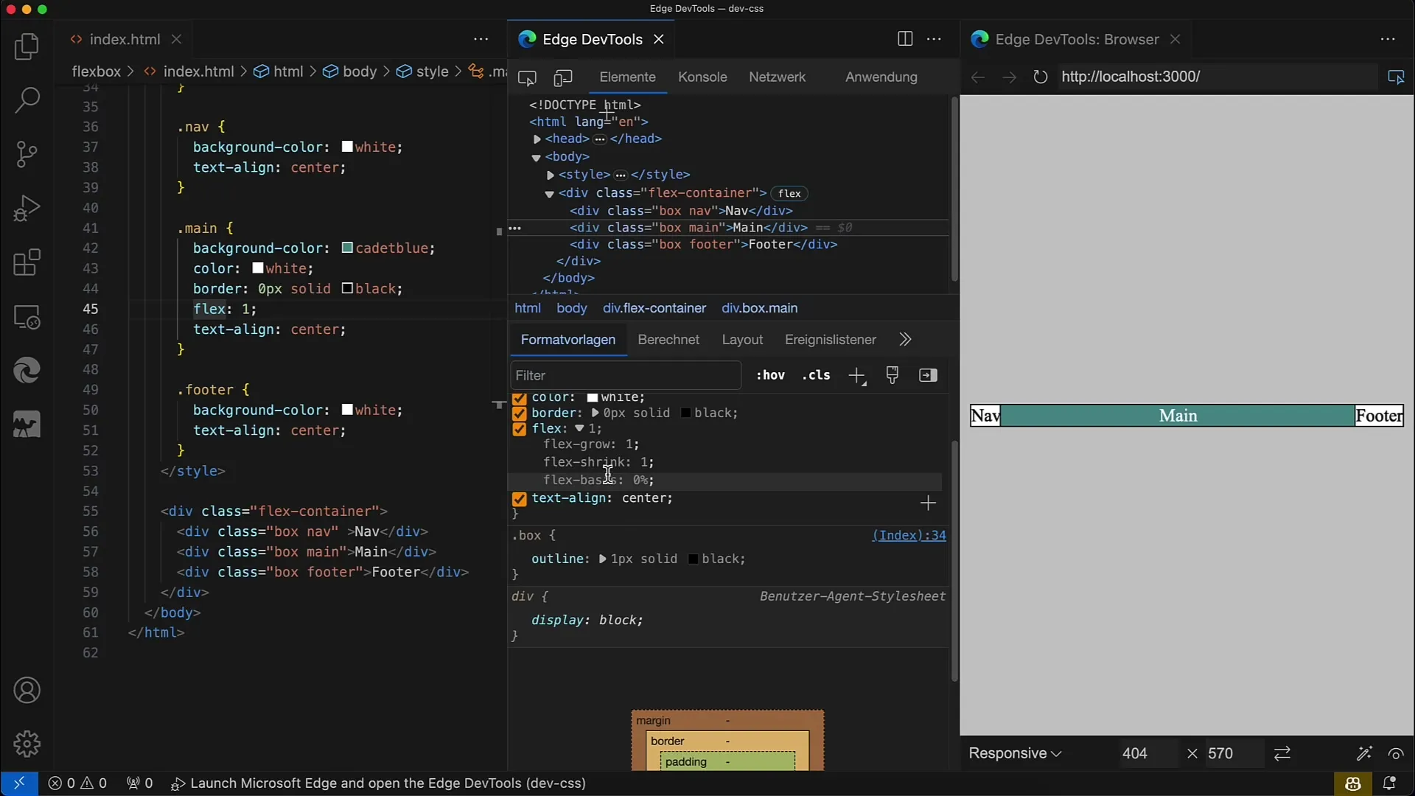Toggle the flex property checkbox

pos(519,429)
